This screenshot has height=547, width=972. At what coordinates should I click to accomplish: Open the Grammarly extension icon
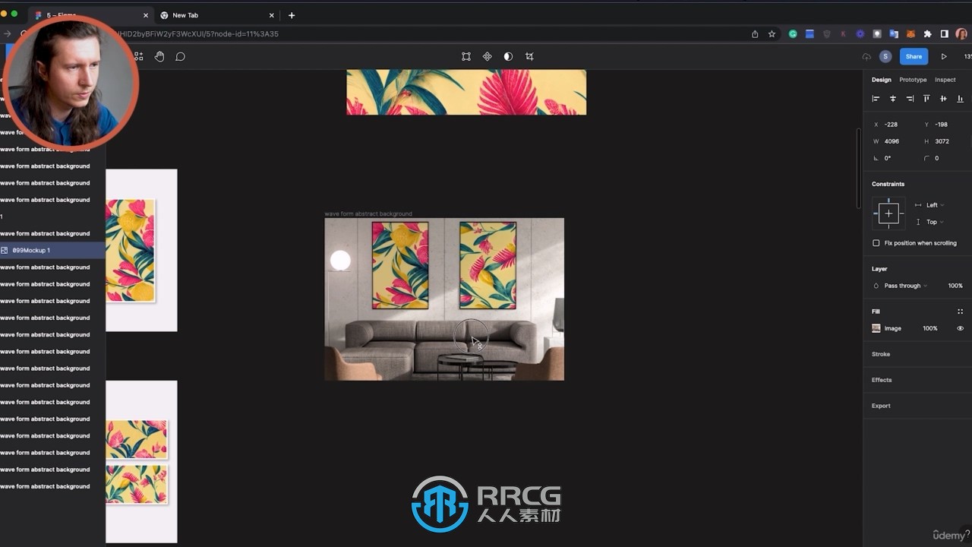click(x=793, y=34)
